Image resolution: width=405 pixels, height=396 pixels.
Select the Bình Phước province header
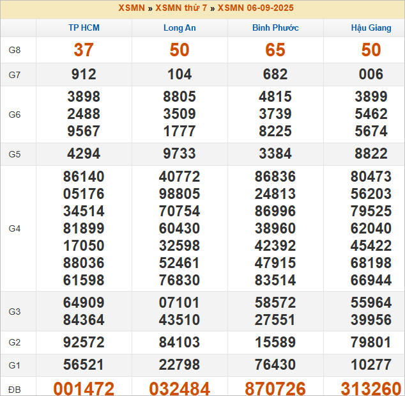point(275,28)
